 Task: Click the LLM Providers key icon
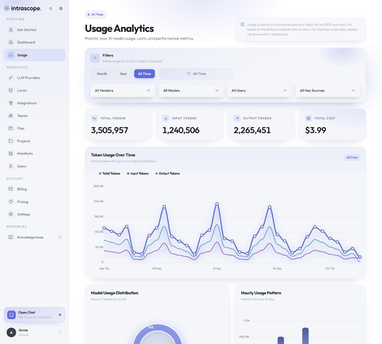pos(11,78)
